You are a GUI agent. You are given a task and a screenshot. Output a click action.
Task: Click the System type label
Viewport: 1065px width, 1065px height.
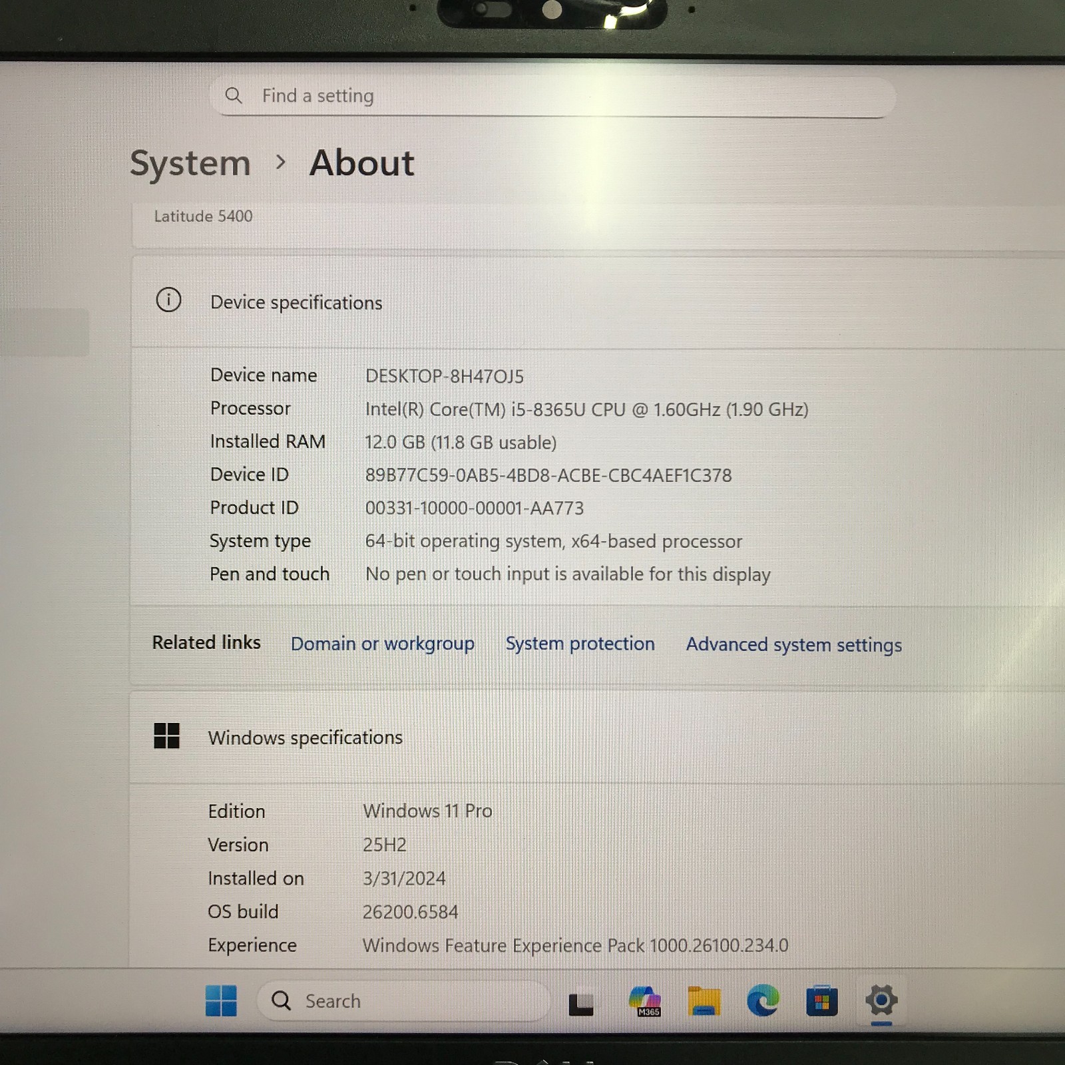(x=260, y=541)
